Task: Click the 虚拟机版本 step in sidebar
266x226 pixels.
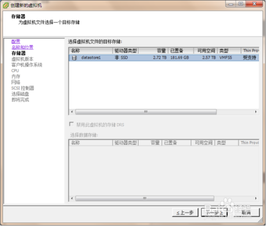Action: 22,59
